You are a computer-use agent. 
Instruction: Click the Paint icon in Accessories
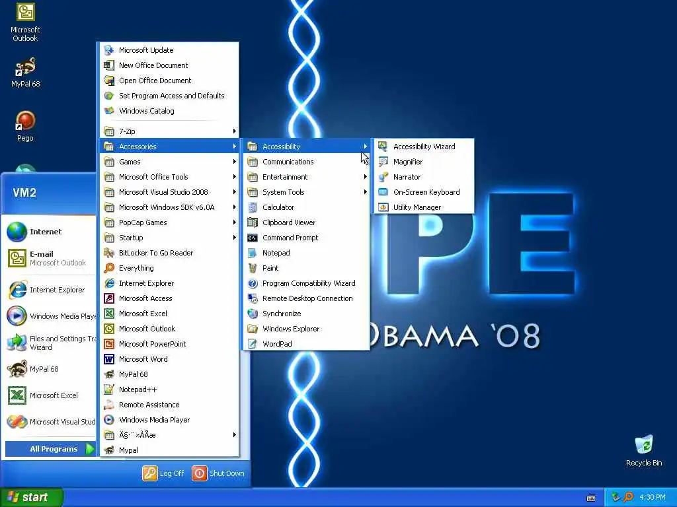tap(253, 268)
